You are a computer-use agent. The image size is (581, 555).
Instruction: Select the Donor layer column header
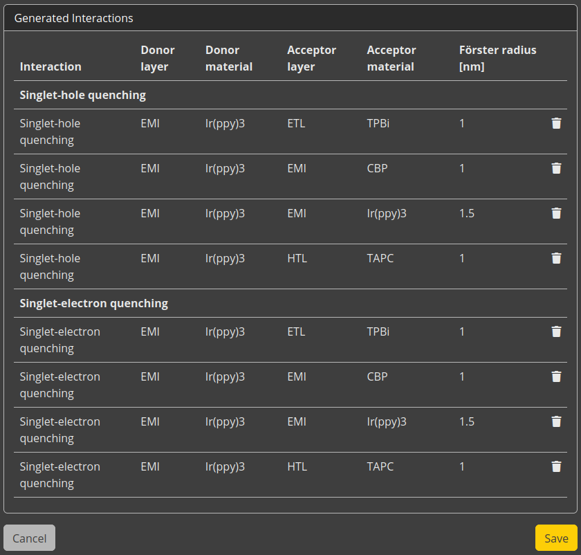(158, 59)
